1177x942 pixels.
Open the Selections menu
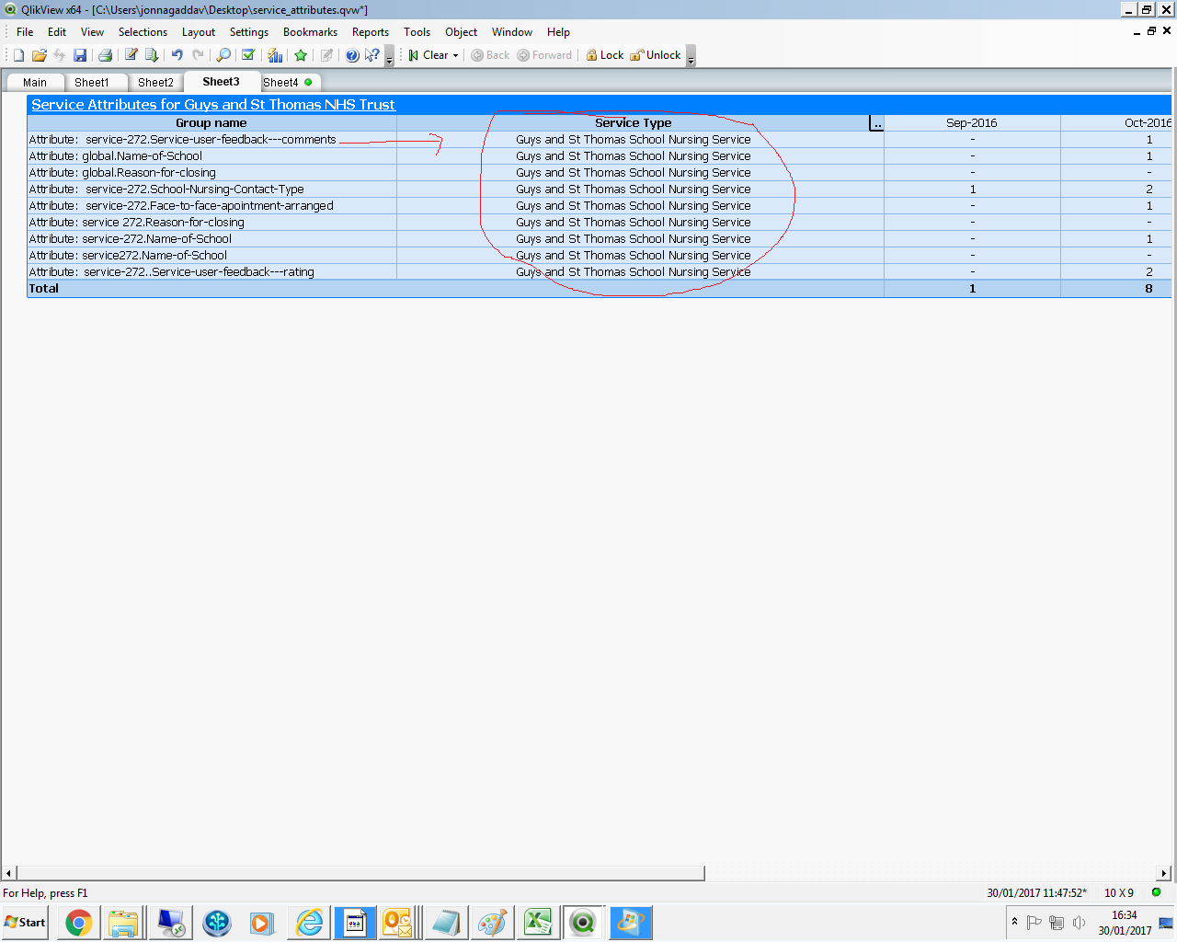click(143, 32)
